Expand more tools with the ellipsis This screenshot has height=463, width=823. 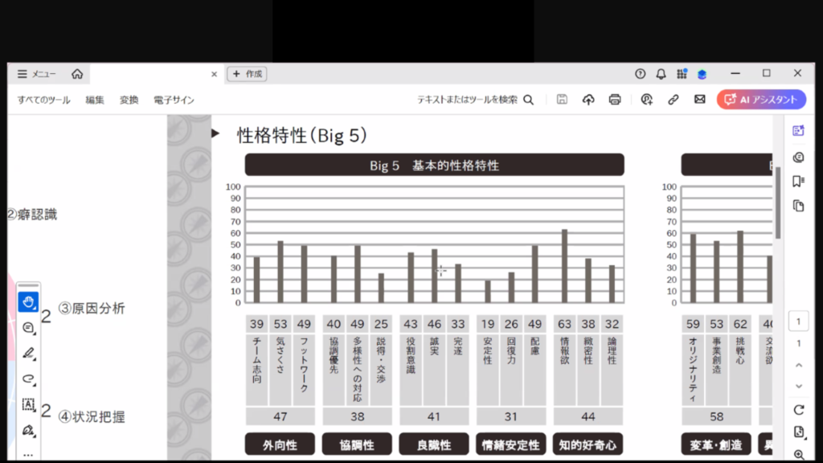pyautogui.click(x=28, y=454)
